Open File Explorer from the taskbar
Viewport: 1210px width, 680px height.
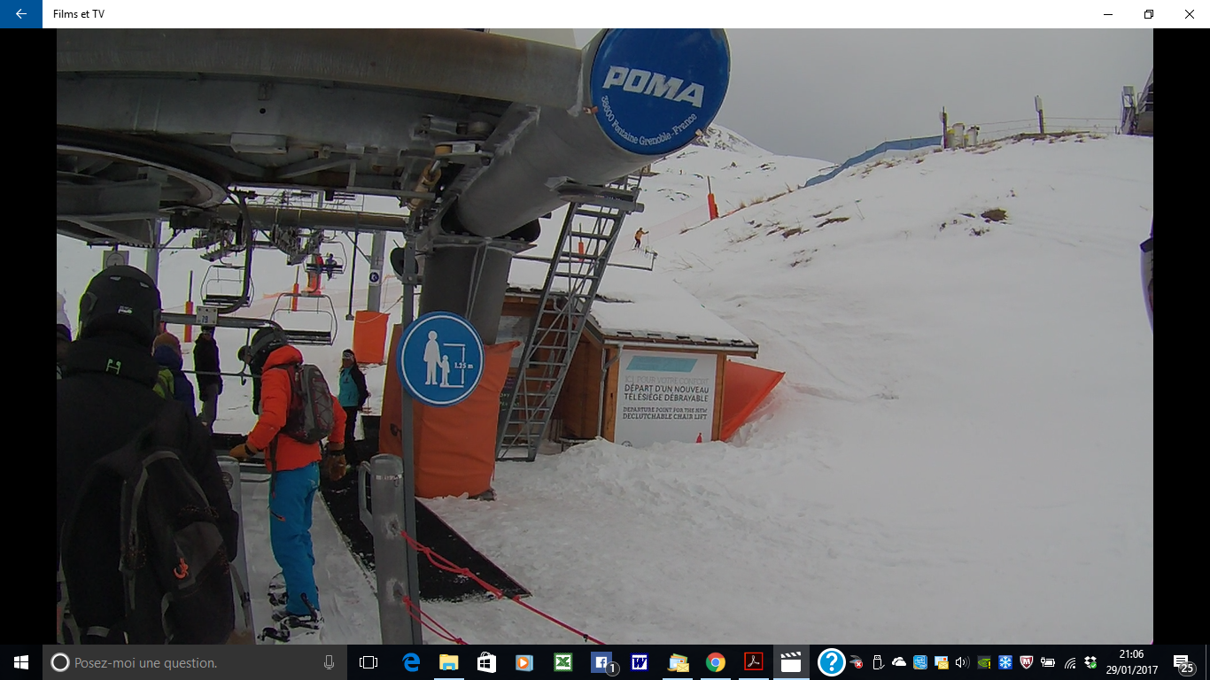(x=449, y=662)
